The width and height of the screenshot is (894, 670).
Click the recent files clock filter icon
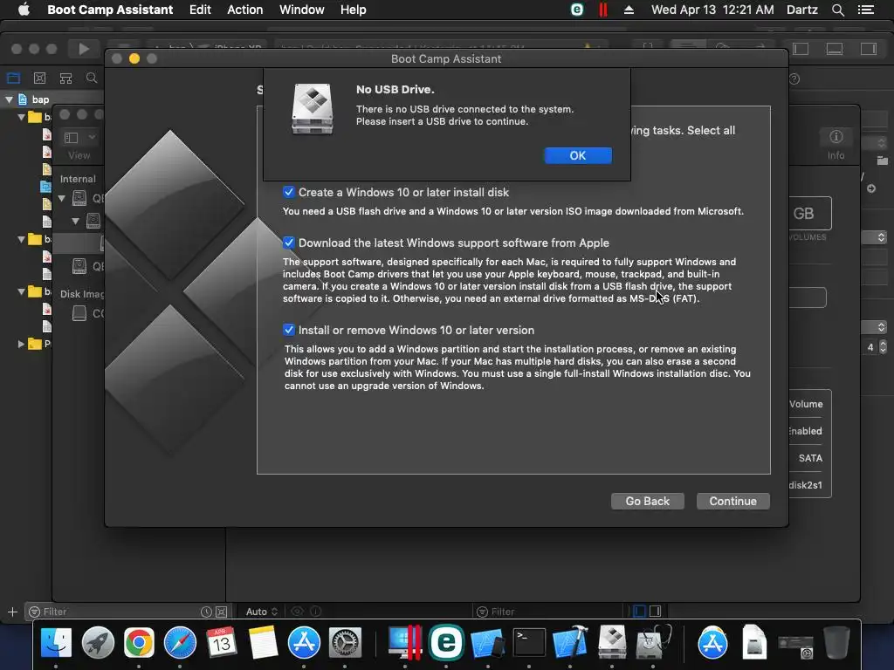[x=206, y=612]
